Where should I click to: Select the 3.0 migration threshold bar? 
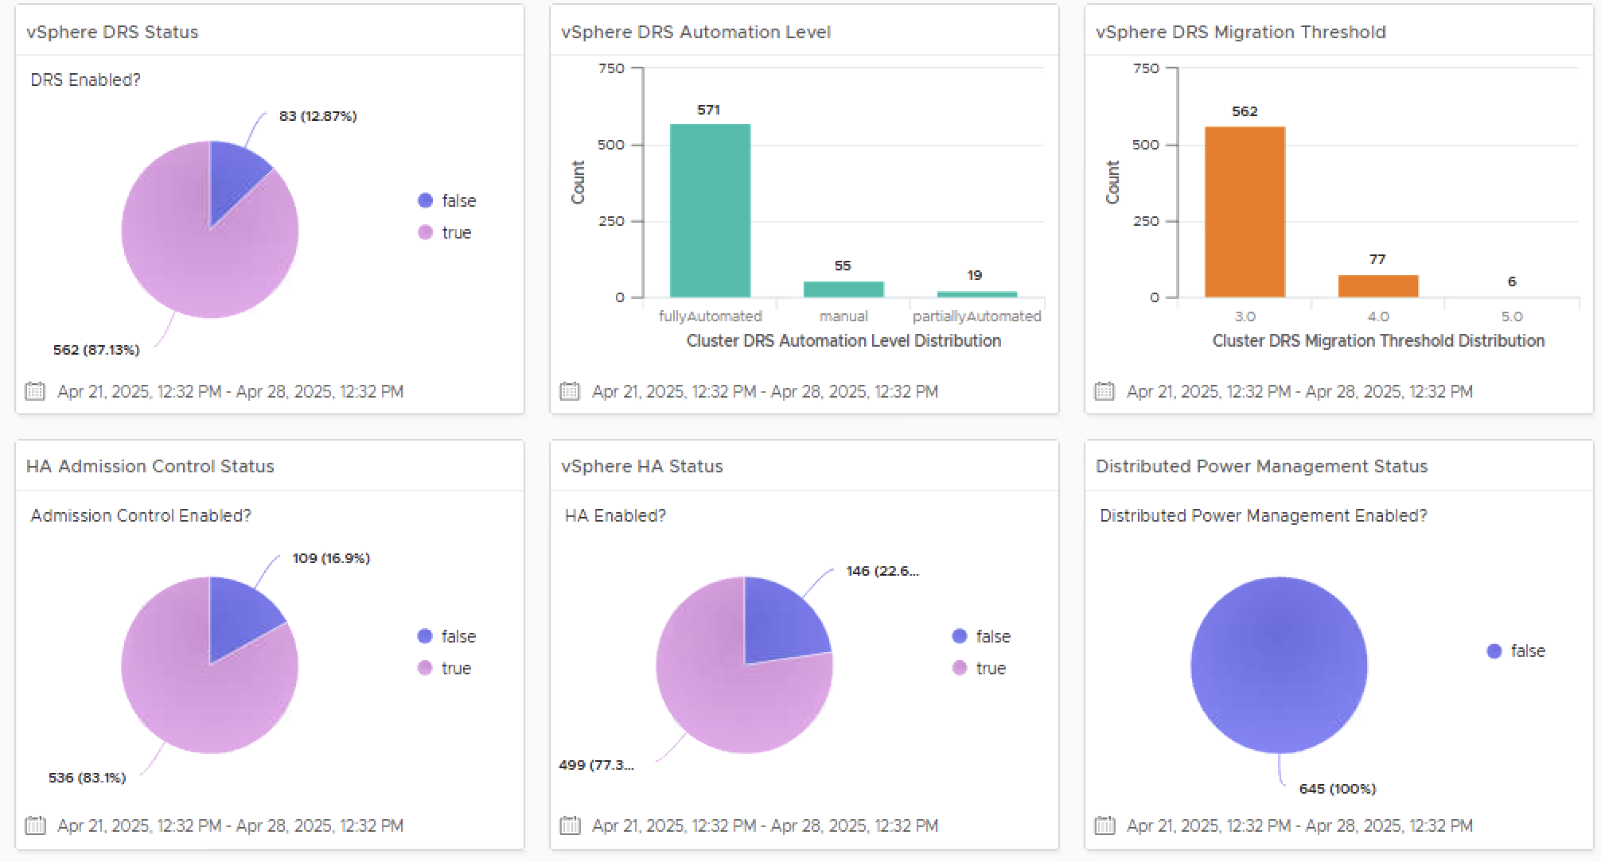click(x=1245, y=212)
